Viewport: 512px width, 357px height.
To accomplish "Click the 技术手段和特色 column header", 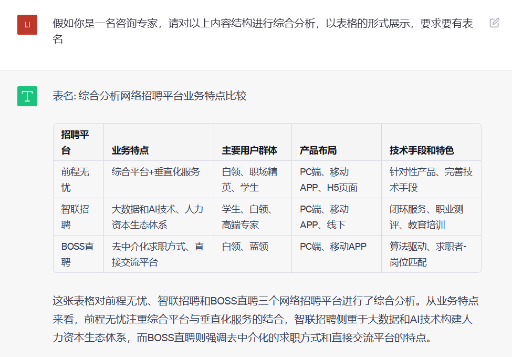I will pos(431,142).
